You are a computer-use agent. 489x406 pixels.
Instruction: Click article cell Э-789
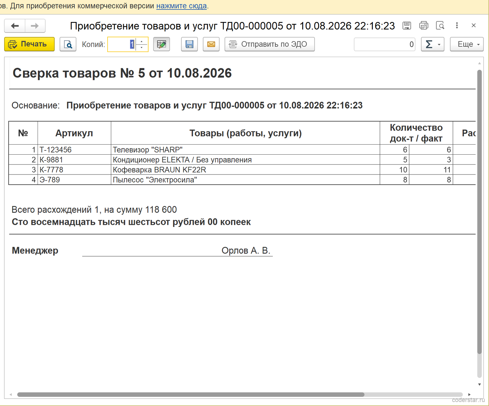tap(74, 180)
